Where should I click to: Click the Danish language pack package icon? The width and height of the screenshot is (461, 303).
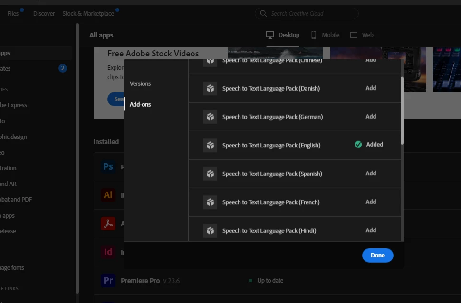pos(210,88)
